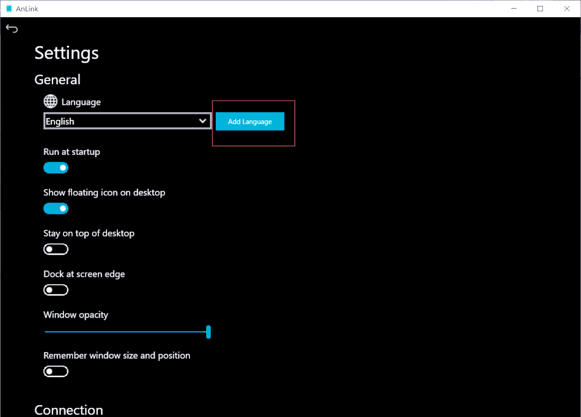
Task: Turn off Show floating icon on desktop
Action: pos(56,208)
